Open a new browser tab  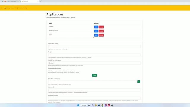(x=41, y=1)
